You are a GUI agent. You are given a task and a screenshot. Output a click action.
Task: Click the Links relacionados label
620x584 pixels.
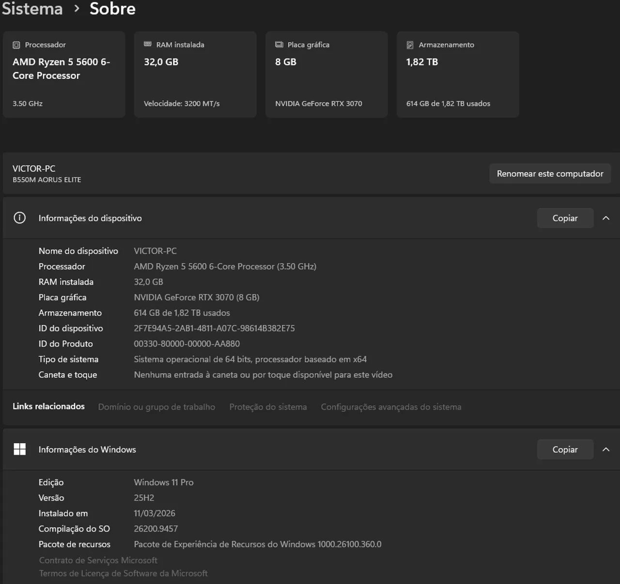pos(48,406)
